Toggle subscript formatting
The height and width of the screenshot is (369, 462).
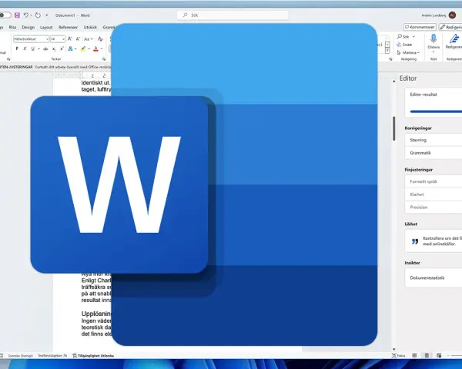tap(54, 49)
